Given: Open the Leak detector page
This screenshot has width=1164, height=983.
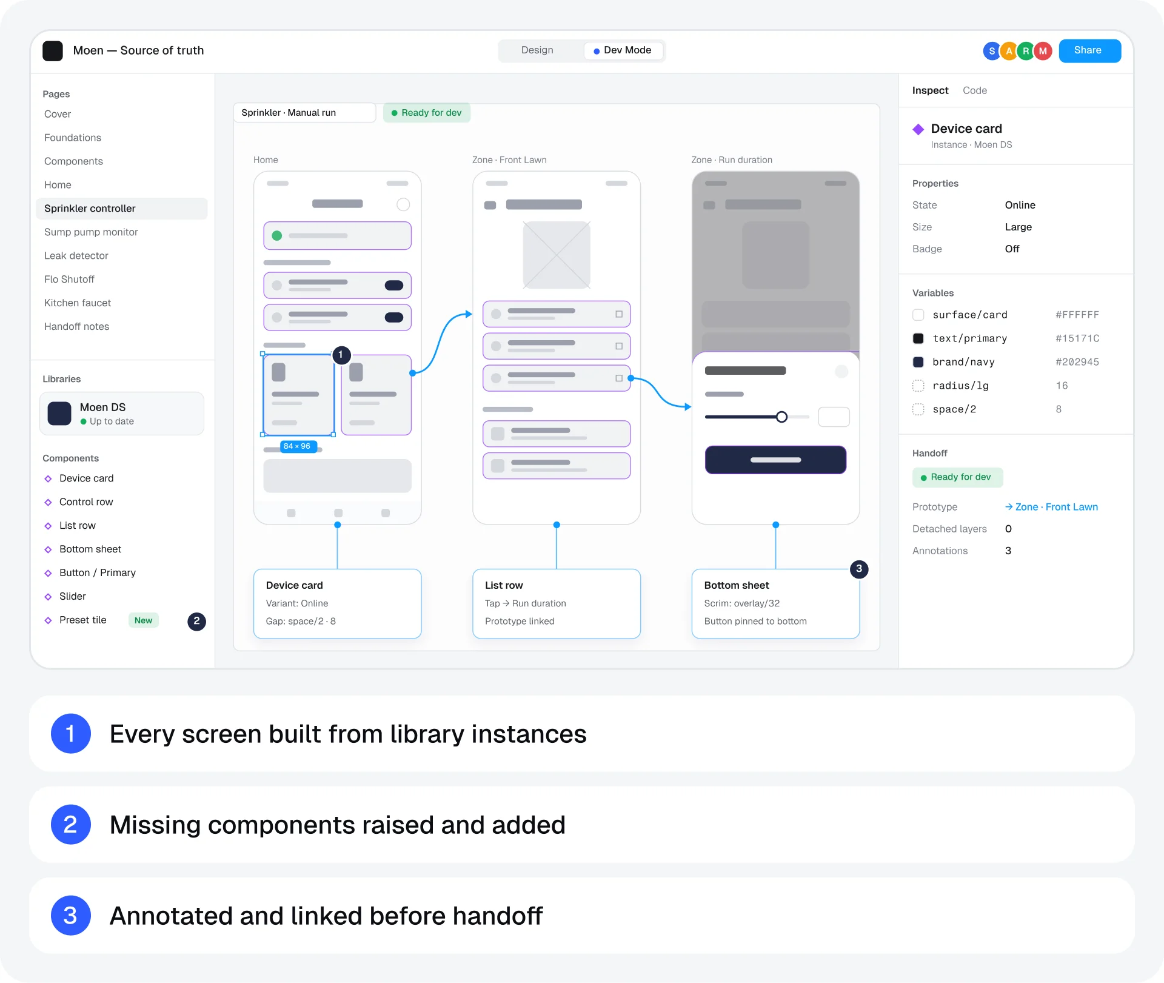Looking at the screenshot, I should [76, 255].
